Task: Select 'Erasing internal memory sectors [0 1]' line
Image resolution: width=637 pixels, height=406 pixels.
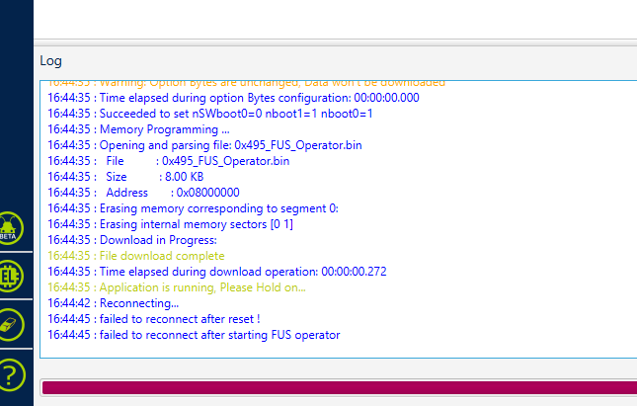Action: coord(170,224)
